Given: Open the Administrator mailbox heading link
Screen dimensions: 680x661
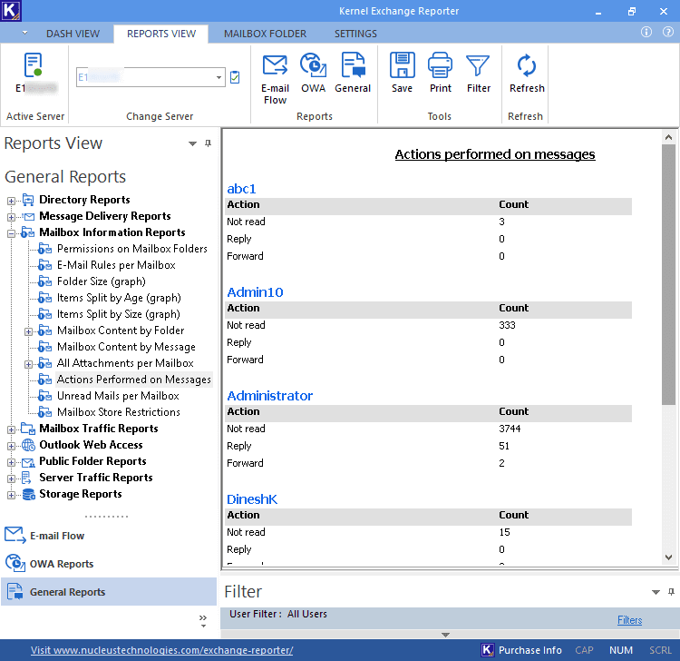Looking at the screenshot, I should tap(270, 396).
